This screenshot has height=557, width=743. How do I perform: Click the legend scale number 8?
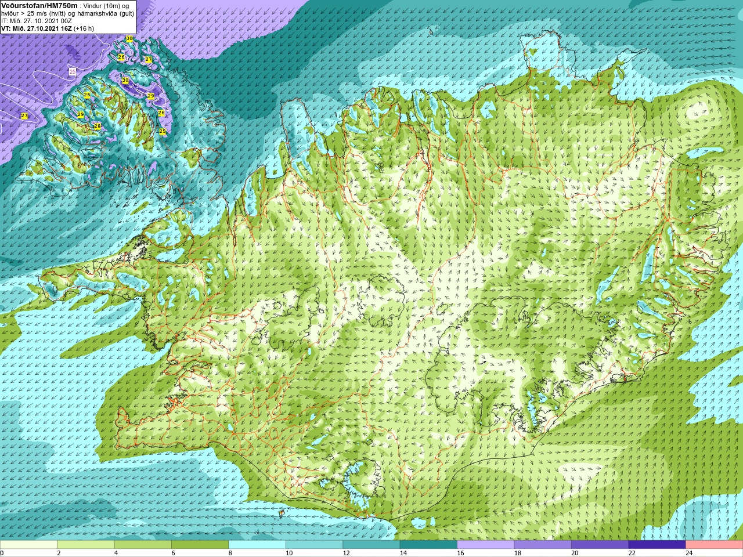point(230,553)
